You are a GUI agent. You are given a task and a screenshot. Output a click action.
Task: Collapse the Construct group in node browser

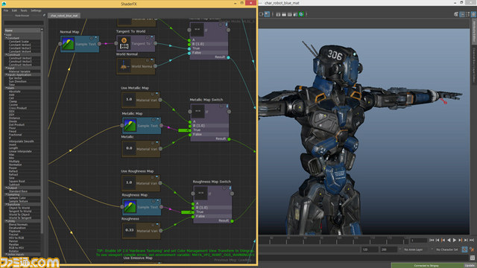(7, 54)
